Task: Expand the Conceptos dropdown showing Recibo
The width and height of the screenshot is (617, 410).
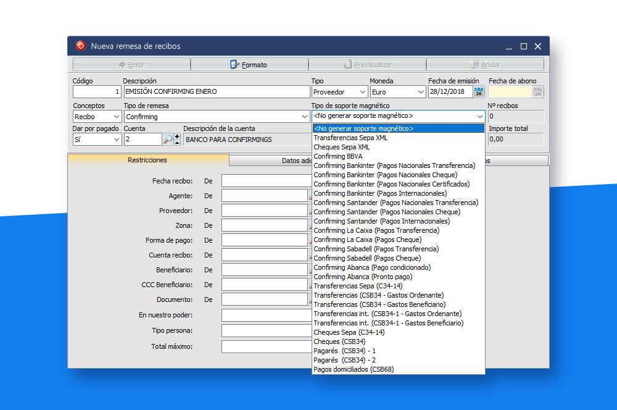Action: (x=117, y=117)
